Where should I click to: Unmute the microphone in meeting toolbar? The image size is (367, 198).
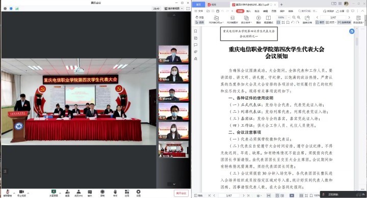click(7, 193)
